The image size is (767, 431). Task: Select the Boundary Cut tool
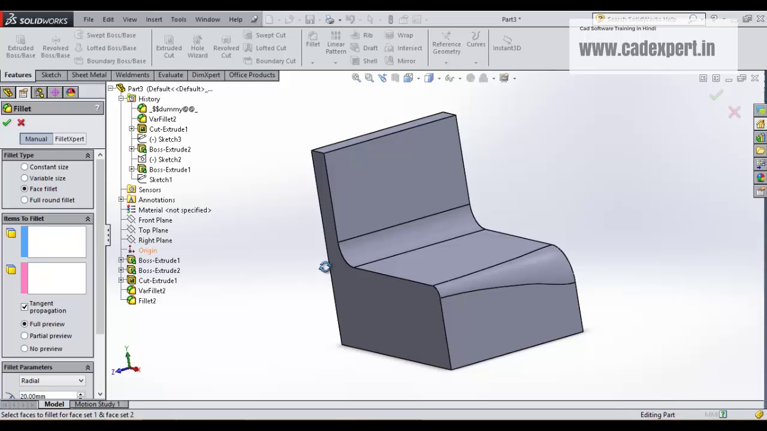tap(270, 61)
